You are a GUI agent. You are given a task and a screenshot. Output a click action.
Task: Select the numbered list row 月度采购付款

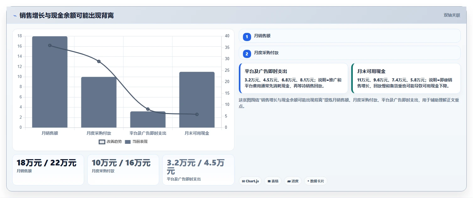click(x=350, y=53)
